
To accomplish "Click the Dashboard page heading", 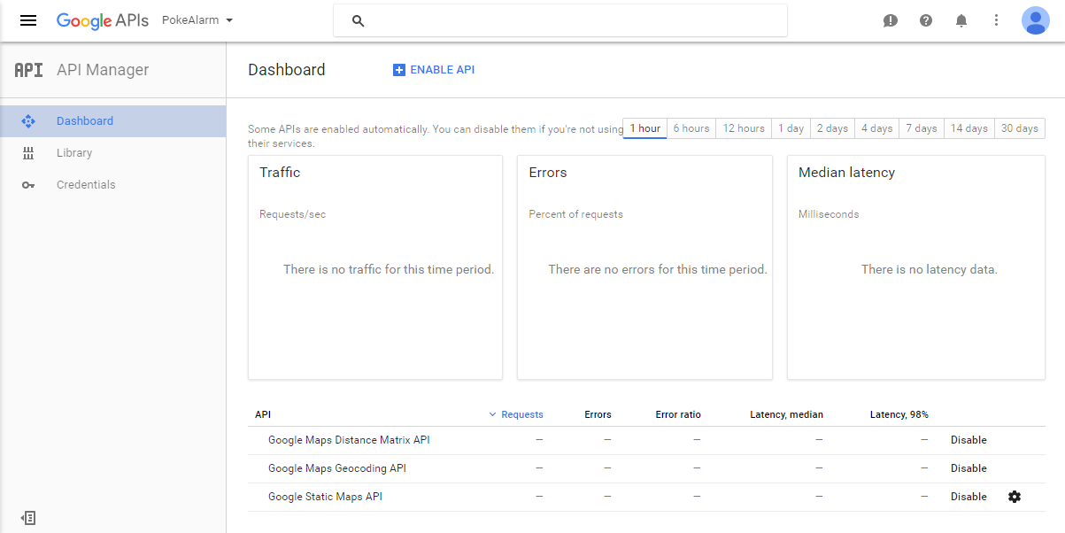I will (287, 70).
